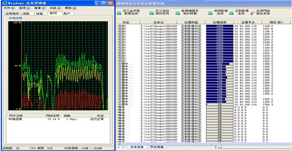
Task: Select the row with time 1304.3
Action: [x=204, y=105]
